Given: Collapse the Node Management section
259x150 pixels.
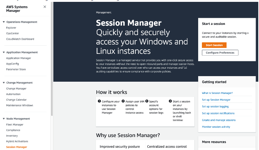Looking at the screenshot, I should click(4, 119).
